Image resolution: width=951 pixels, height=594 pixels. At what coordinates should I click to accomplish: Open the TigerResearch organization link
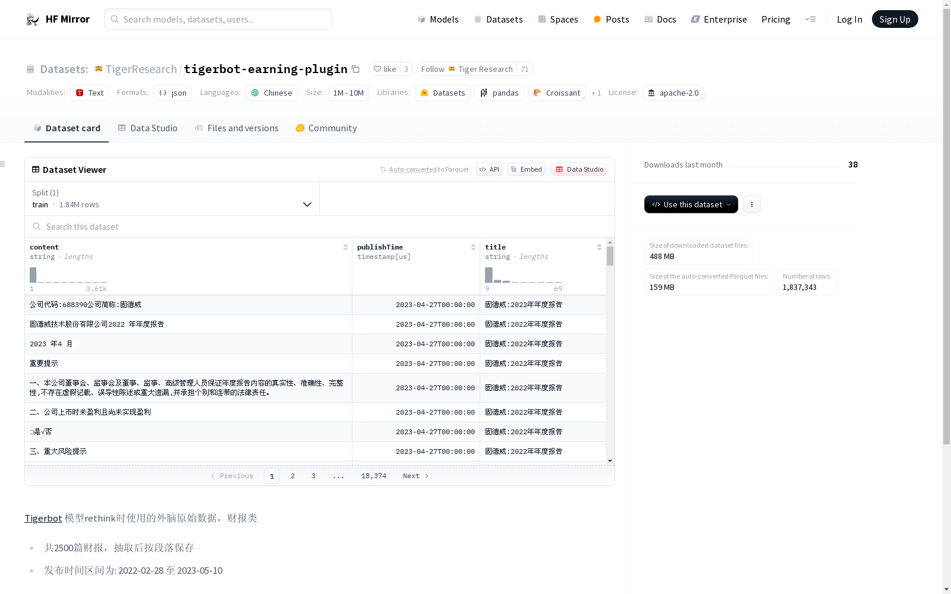pos(141,69)
